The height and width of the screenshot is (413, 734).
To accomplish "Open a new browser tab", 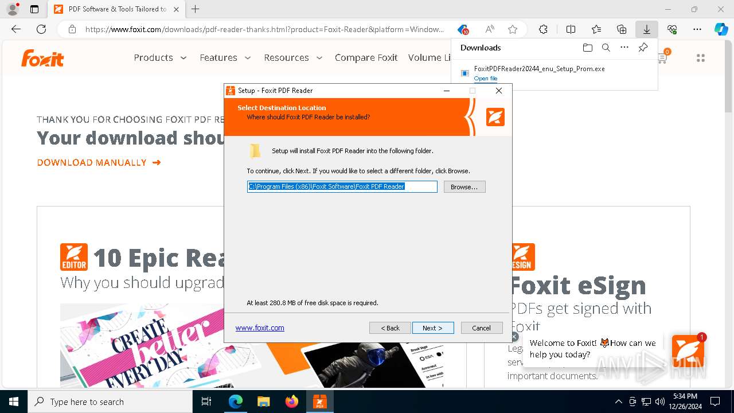I will (x=196, y=9).
